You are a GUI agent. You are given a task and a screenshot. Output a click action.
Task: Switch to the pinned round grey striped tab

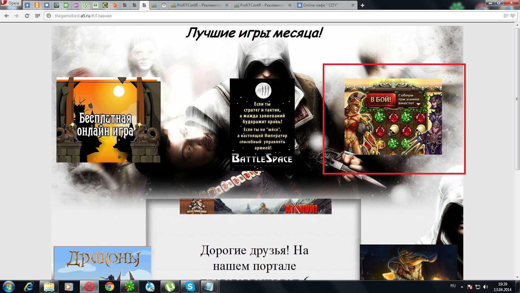pos(164,5)
